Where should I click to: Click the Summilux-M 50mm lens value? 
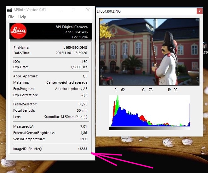tap(66, 117)
